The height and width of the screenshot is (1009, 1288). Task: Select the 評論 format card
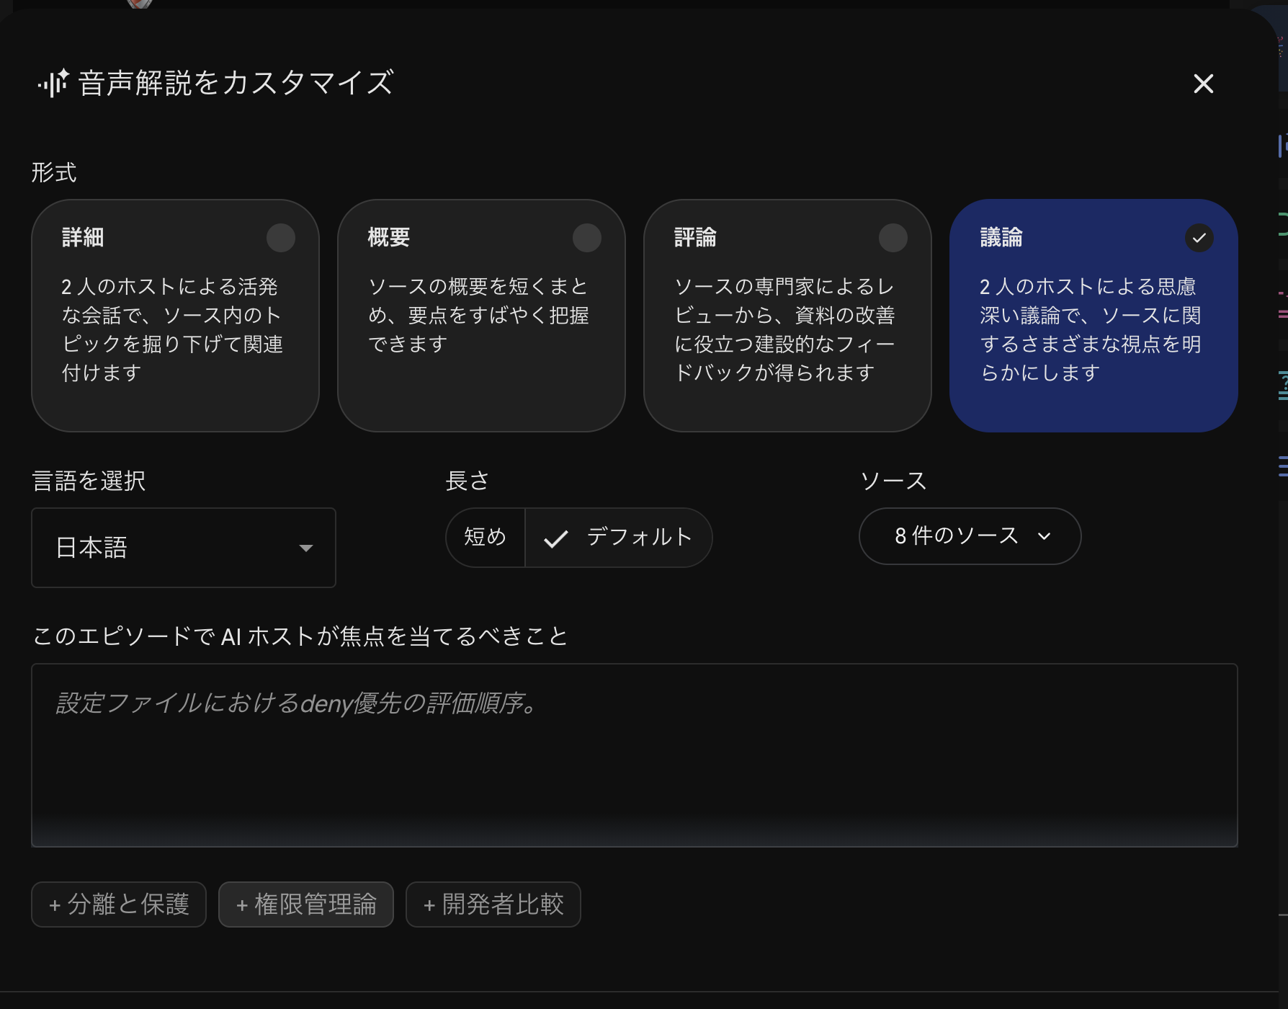787,316
